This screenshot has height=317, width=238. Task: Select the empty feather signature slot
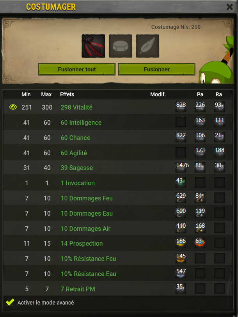point(147,46)
